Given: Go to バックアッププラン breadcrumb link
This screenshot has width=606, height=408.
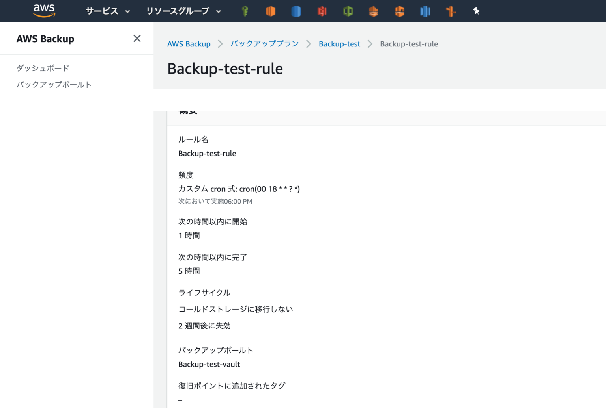Looking at the screenshot, I should 264,44.
